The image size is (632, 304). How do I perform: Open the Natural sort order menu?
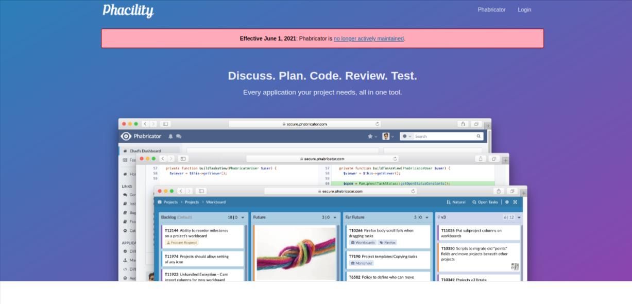click(456, 202)
